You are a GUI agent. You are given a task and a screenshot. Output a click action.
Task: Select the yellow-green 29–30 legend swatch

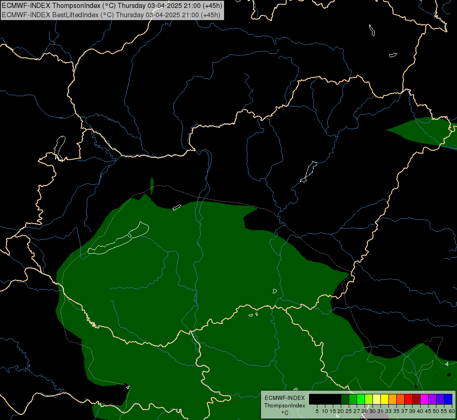coord(369,399)
